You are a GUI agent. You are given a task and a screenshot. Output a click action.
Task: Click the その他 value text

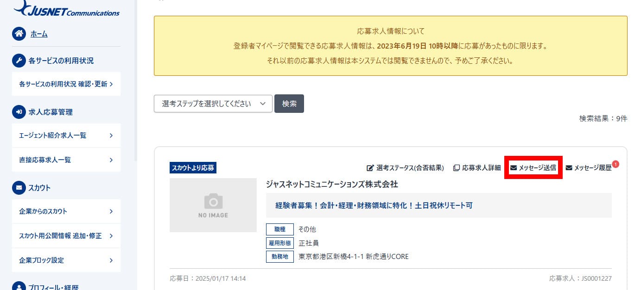[307, 229]
